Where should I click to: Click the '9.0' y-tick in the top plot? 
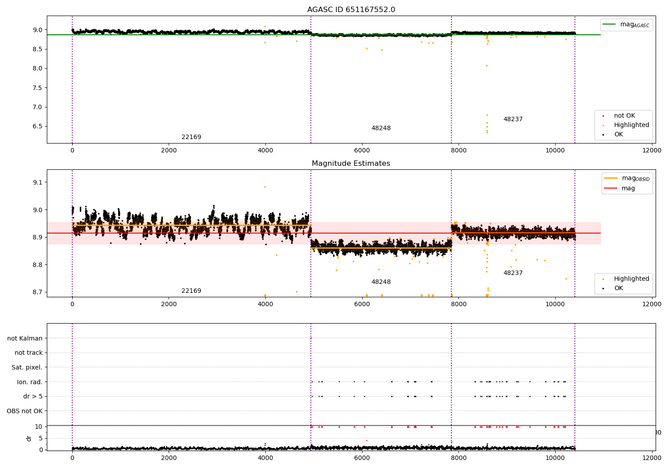(x=38, y=30)
